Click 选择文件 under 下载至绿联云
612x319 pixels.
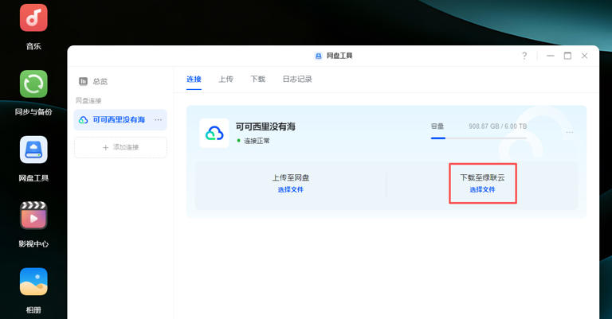pos(482,189)
